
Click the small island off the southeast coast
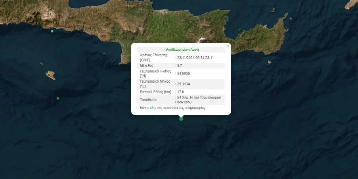tap(269, 62)
